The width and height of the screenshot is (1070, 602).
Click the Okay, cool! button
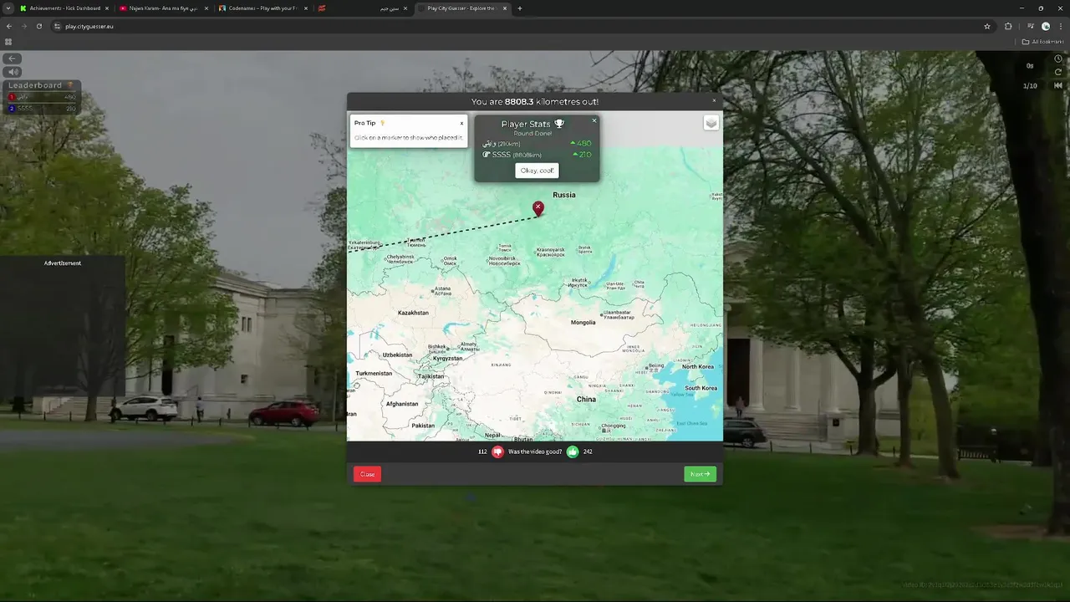point(537,171)
